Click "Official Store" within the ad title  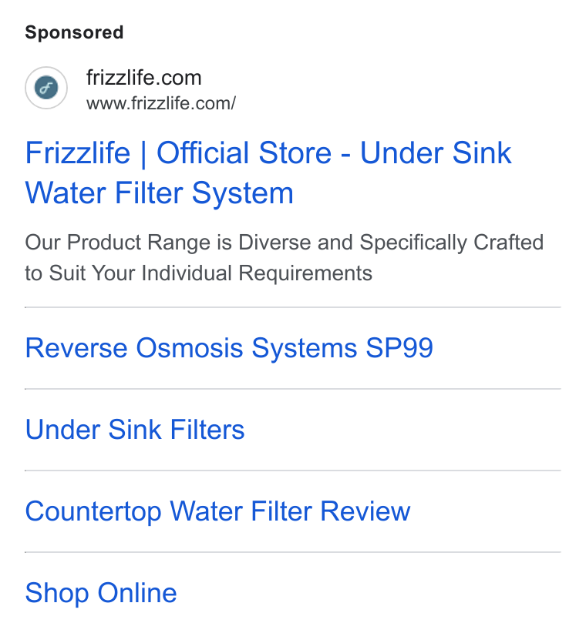[244, 152]
